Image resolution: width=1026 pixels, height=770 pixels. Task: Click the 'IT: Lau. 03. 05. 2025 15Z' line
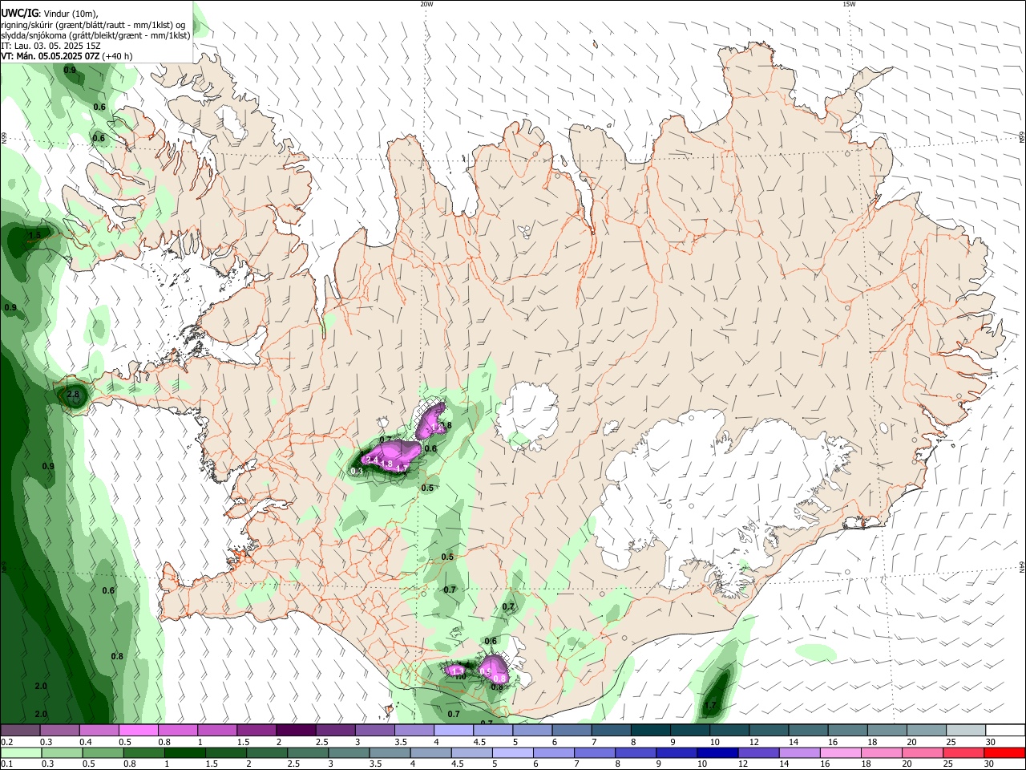click(x=50, y=46)
